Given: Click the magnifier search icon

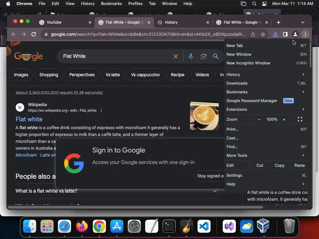Looking at the screenshot, I should (x=216, y=56).
